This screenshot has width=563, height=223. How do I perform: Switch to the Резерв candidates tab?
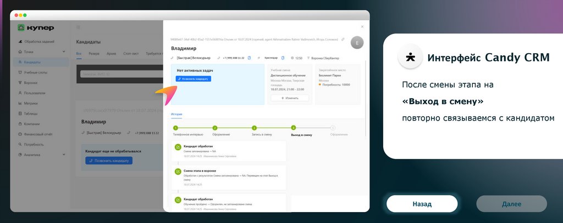(x=94, y=53)
